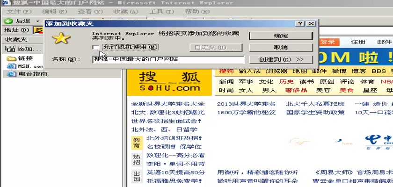Open the 读书 channel link
393x187 pixels.
pyautogui.click(x=306, y=82)
